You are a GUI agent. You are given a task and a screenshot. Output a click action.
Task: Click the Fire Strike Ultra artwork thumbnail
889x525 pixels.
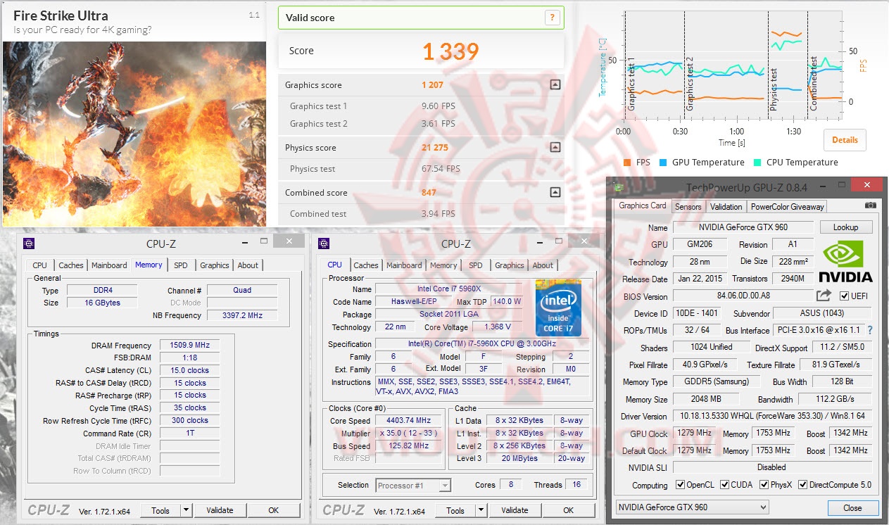coord(134,134)
